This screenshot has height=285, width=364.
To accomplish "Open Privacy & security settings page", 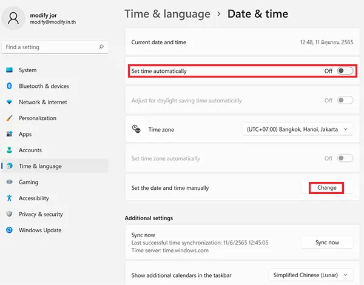I will point(41,214).
